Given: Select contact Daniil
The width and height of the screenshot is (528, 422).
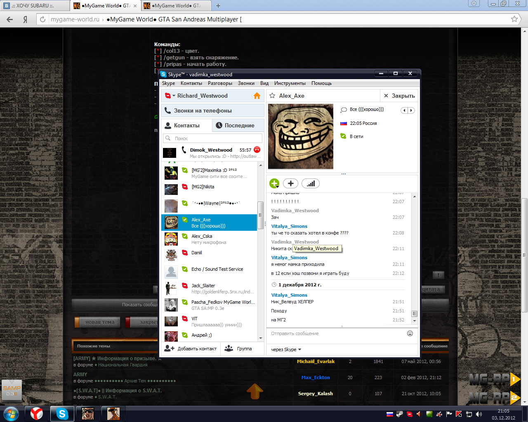Looking at the screenshot, I should 209,256.
